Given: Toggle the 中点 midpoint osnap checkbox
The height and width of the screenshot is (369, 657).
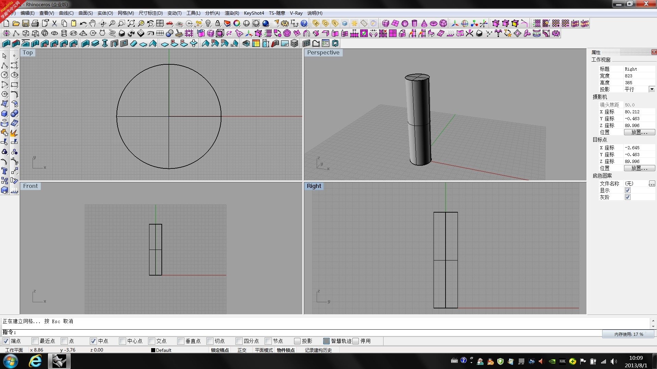Looking at the screenshot, I should point(93,341).
